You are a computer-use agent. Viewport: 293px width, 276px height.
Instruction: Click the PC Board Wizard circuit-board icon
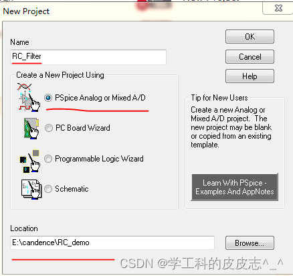click(x=31, y=129)
